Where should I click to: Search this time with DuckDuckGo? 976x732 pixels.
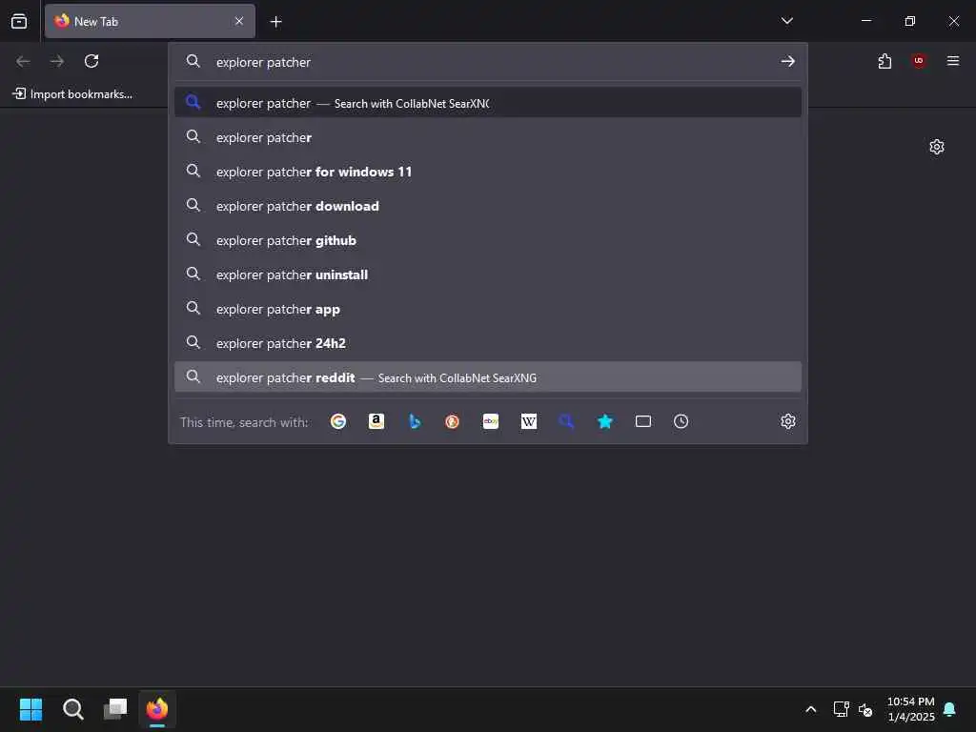453,421
